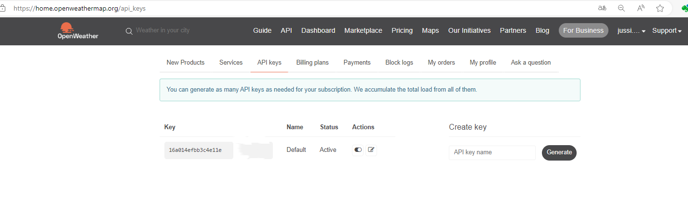The image size is (688, 203).
Task: Toggle the Default API key active switch
Action: (358, 150)
